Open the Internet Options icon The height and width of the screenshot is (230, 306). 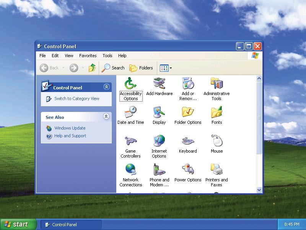tap(159, 141)
